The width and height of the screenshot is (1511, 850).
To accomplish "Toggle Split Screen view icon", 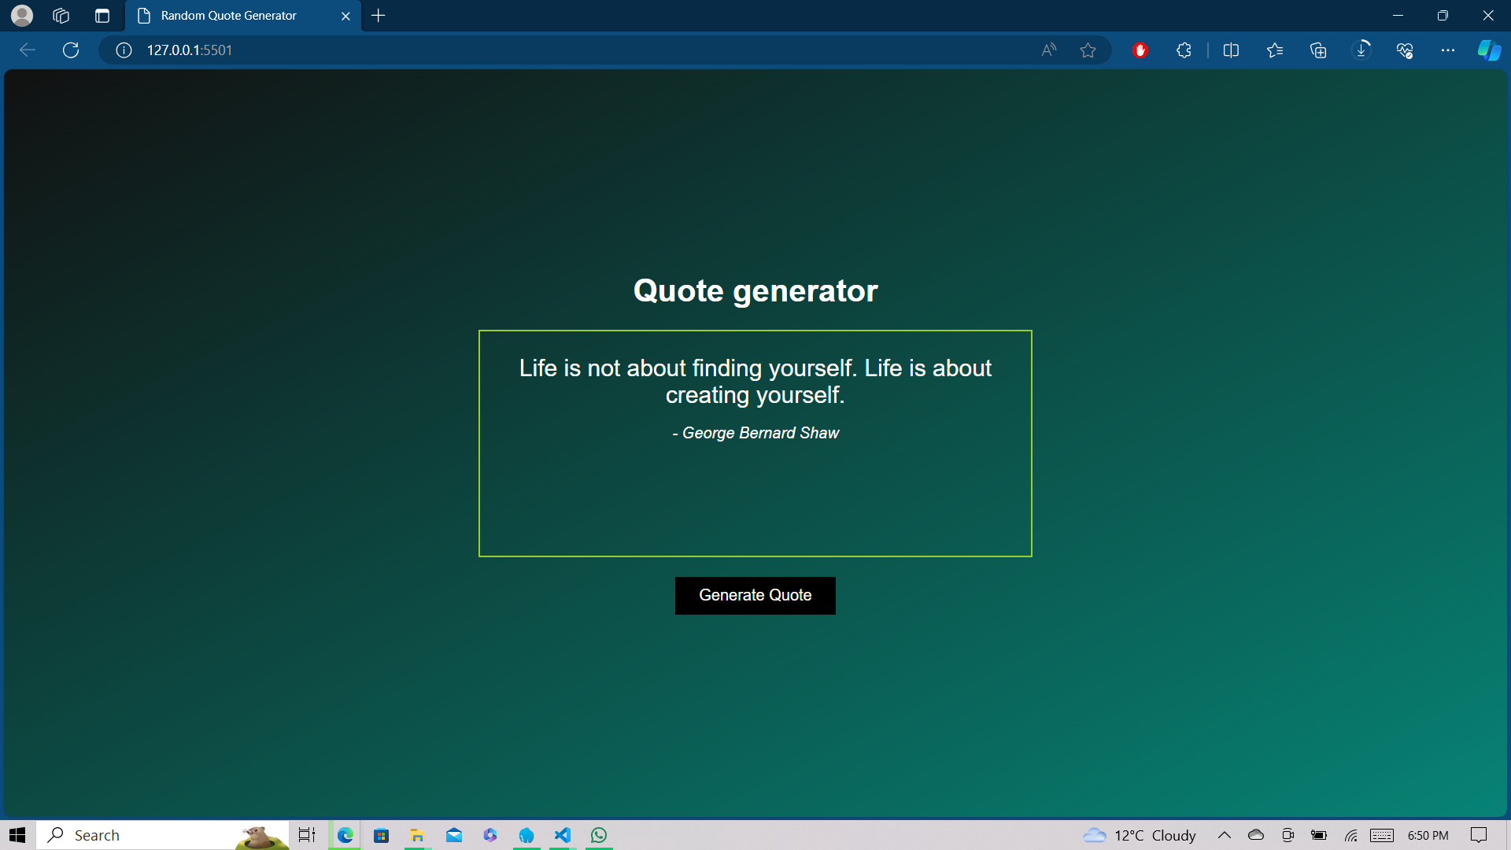I will pos(1231,50).
